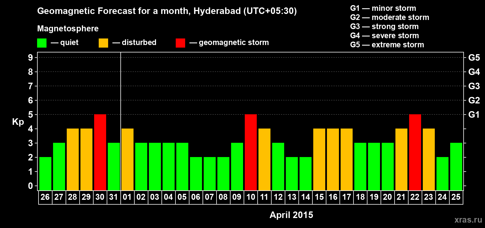The image size is (485, 228).
Task: Click the Kp axis title
Action: tap(18, 122)
